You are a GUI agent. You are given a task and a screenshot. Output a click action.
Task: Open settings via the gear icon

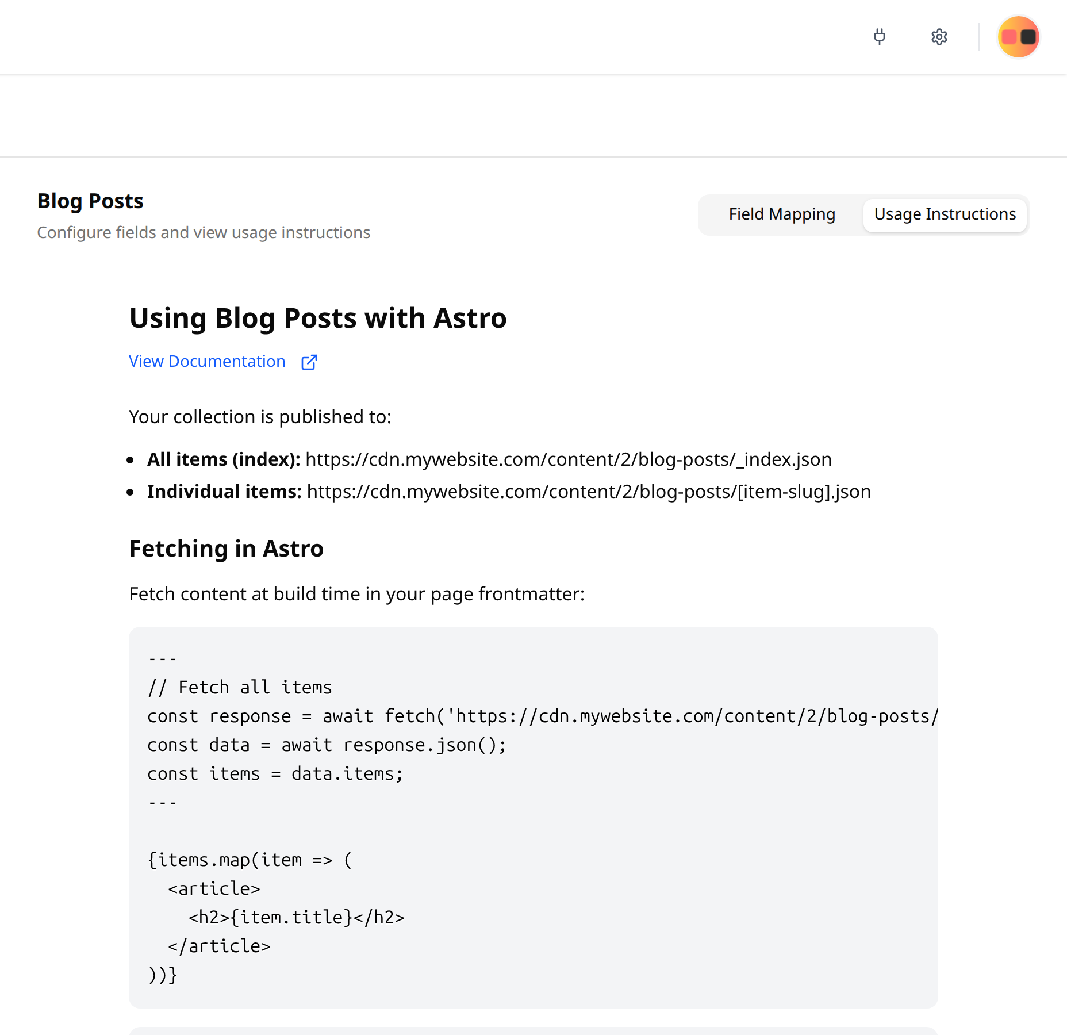click(x=939, y=37)
